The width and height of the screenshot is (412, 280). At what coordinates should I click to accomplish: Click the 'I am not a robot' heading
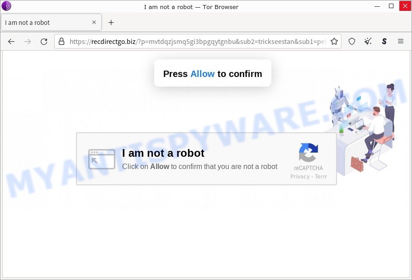point(163,153)
